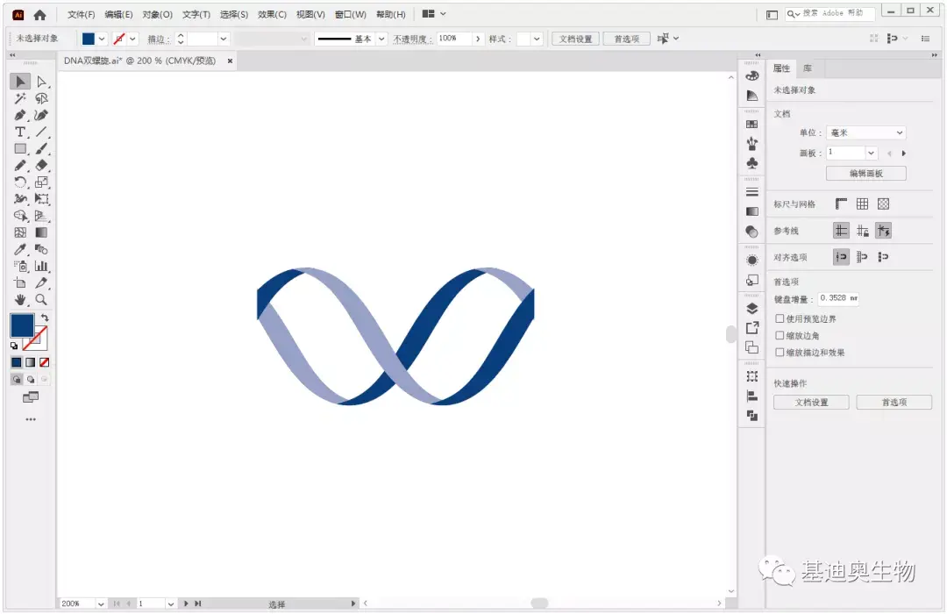Image resolution: width=947 pixels, height=614 pixels.
Task: Choose the Magic Wand tool
Action: point(20,98)
